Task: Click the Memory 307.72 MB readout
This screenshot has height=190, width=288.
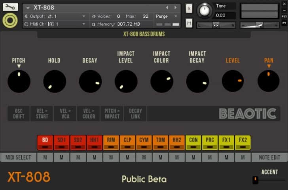Action: (116, 24)
